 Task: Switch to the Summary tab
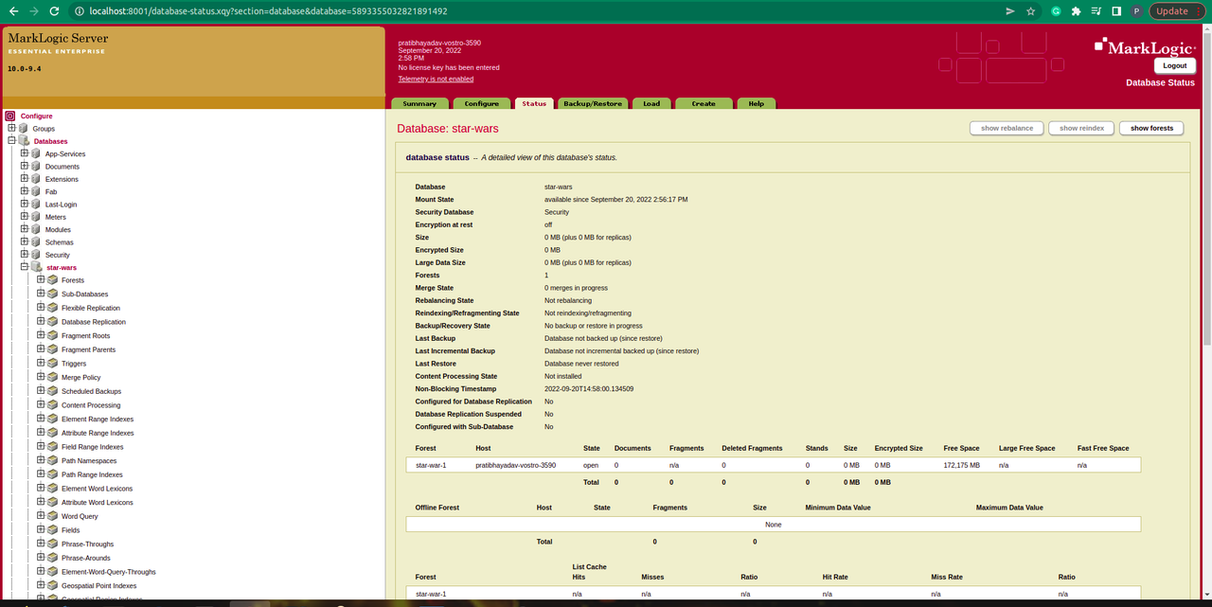pos(419,103)
